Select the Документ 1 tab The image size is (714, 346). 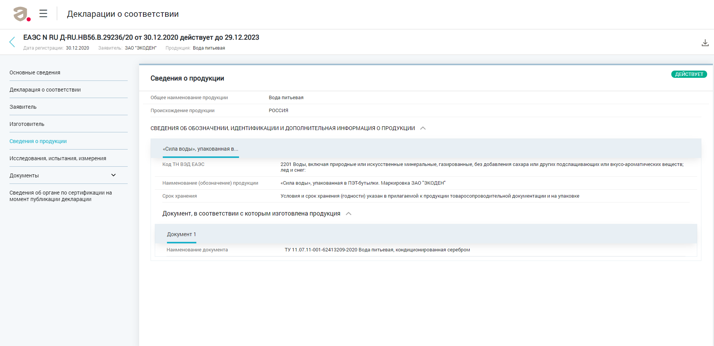point(181,234)
